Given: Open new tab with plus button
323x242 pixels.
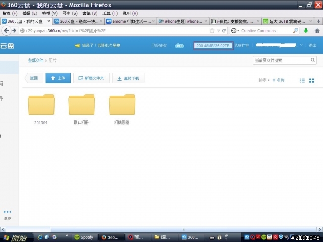Looking at the screenshot, I should point(318,21).
